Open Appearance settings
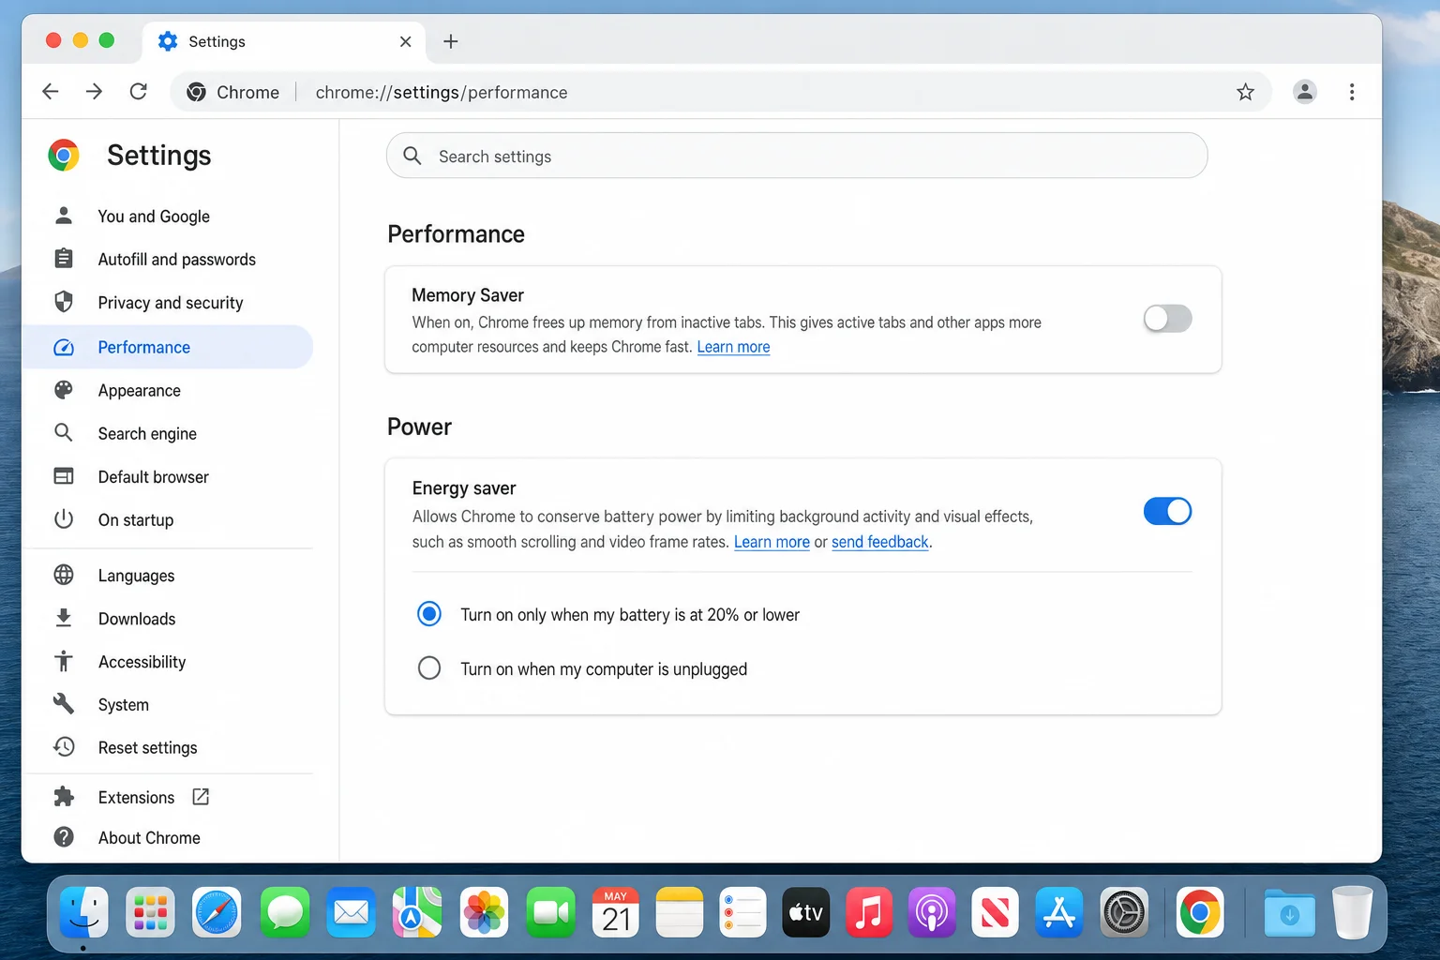Viewport: 1440px width, 960px height. point(167,390)
